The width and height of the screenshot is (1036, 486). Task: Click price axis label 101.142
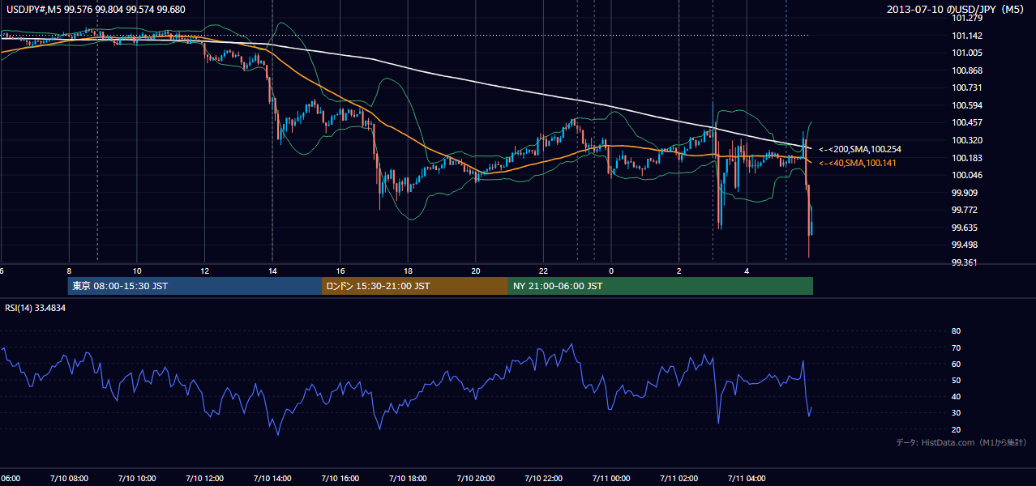tap(968, 36)
